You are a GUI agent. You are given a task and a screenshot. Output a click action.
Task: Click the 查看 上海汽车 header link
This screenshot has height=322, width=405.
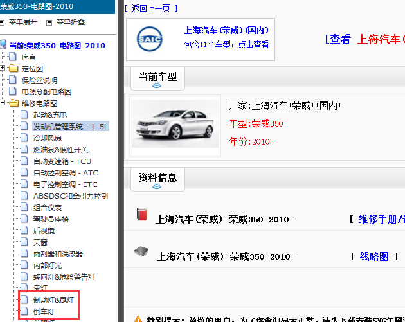pos(365,39)
